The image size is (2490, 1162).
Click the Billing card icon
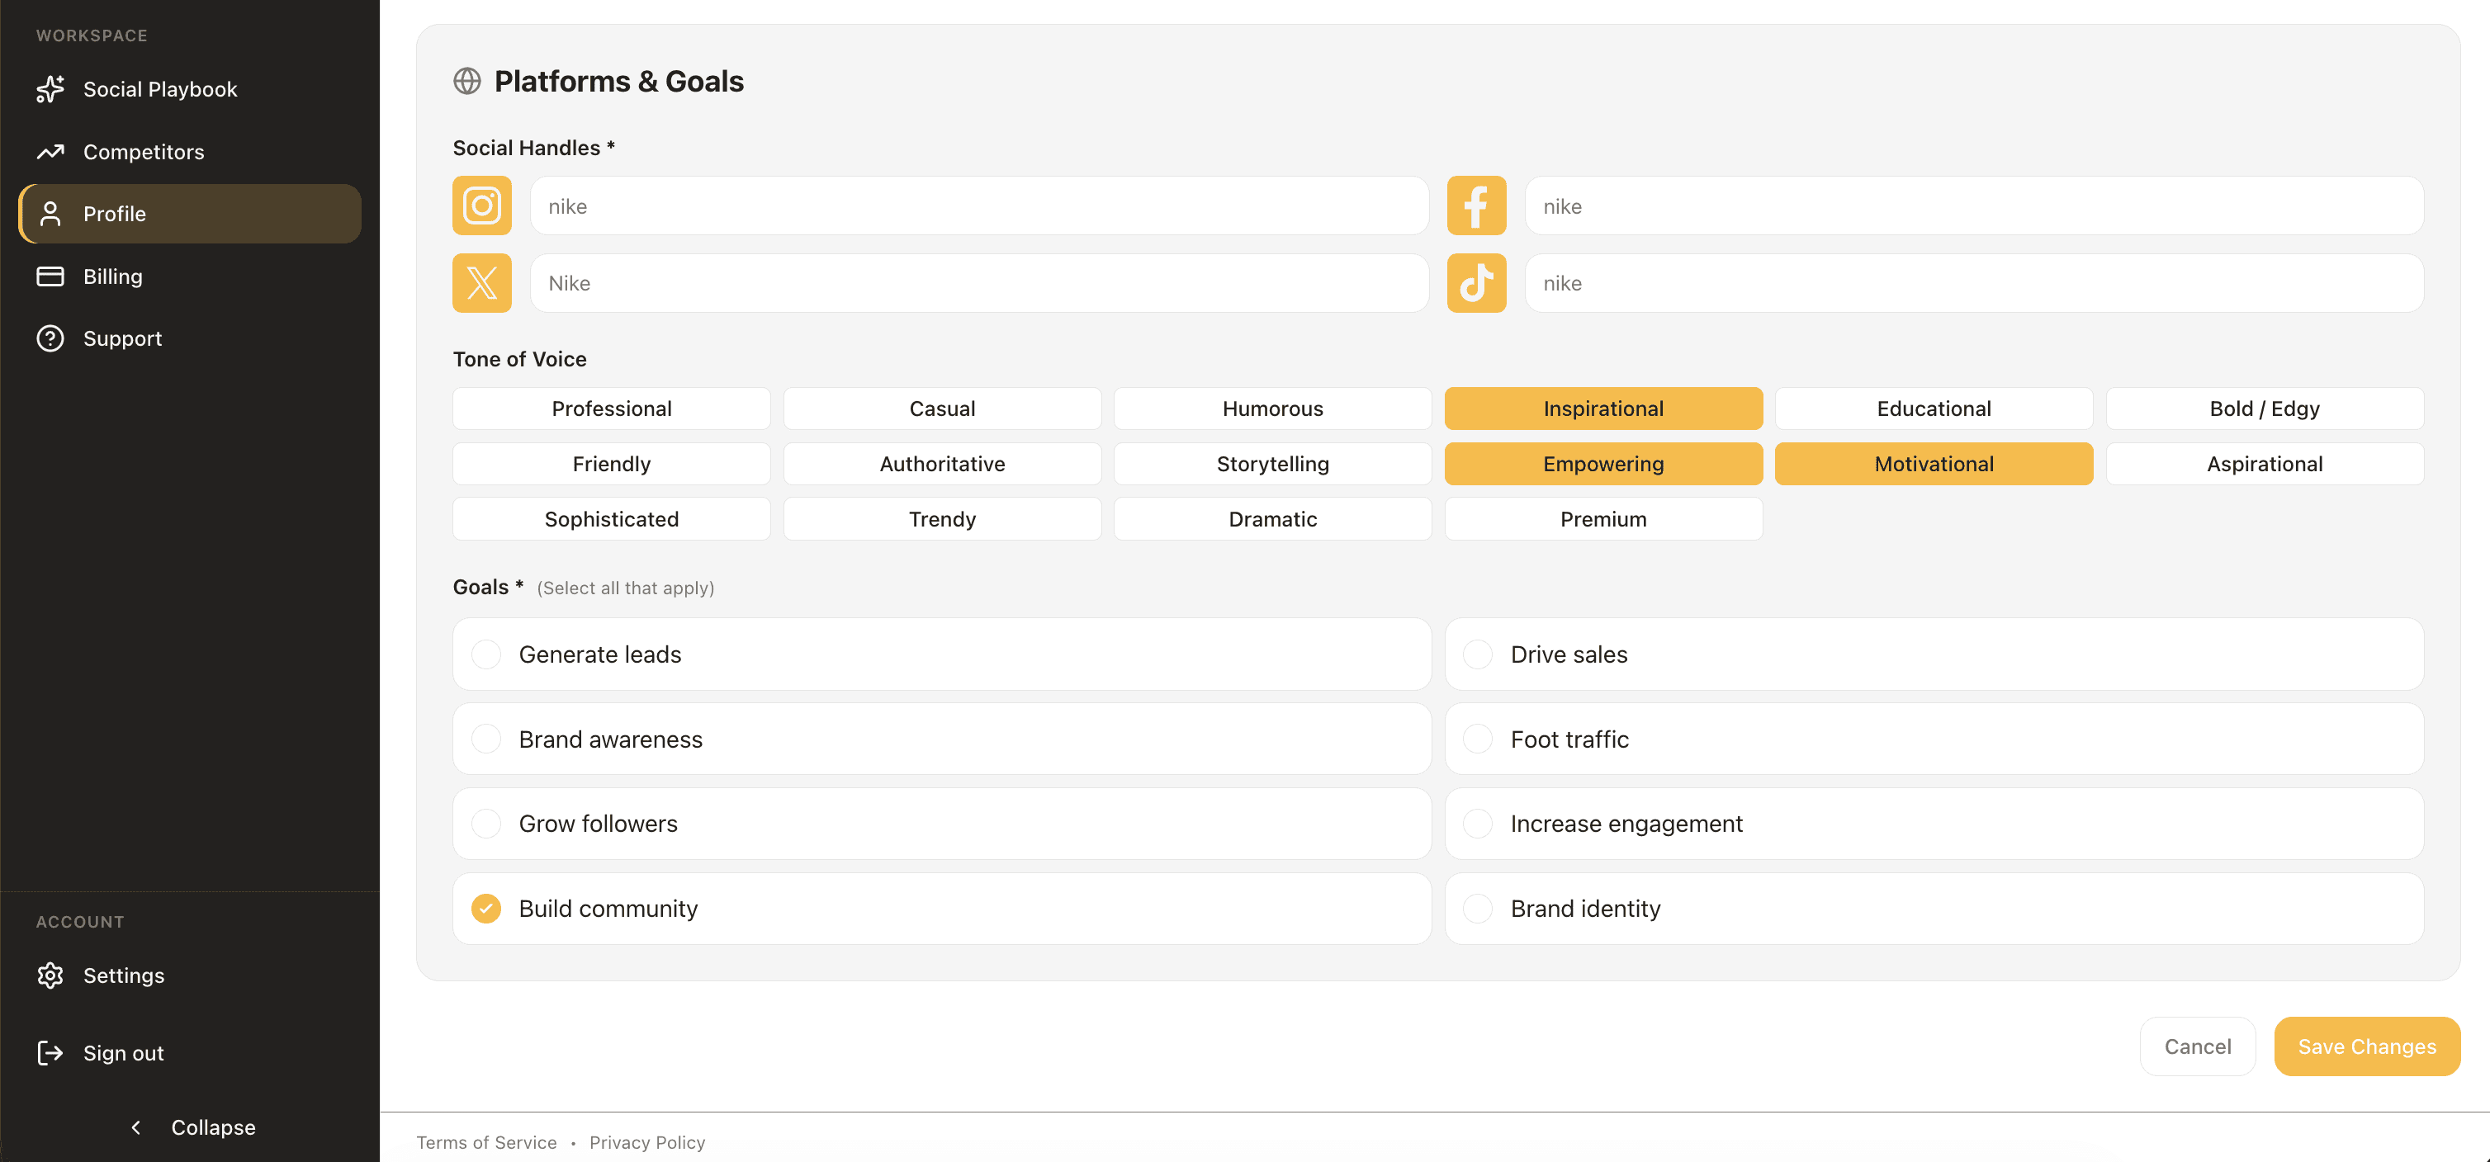tap(50, 276)
